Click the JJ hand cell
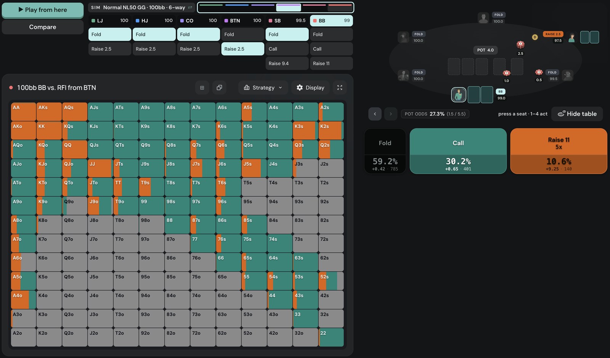610x358 pixels. (100, 168)
